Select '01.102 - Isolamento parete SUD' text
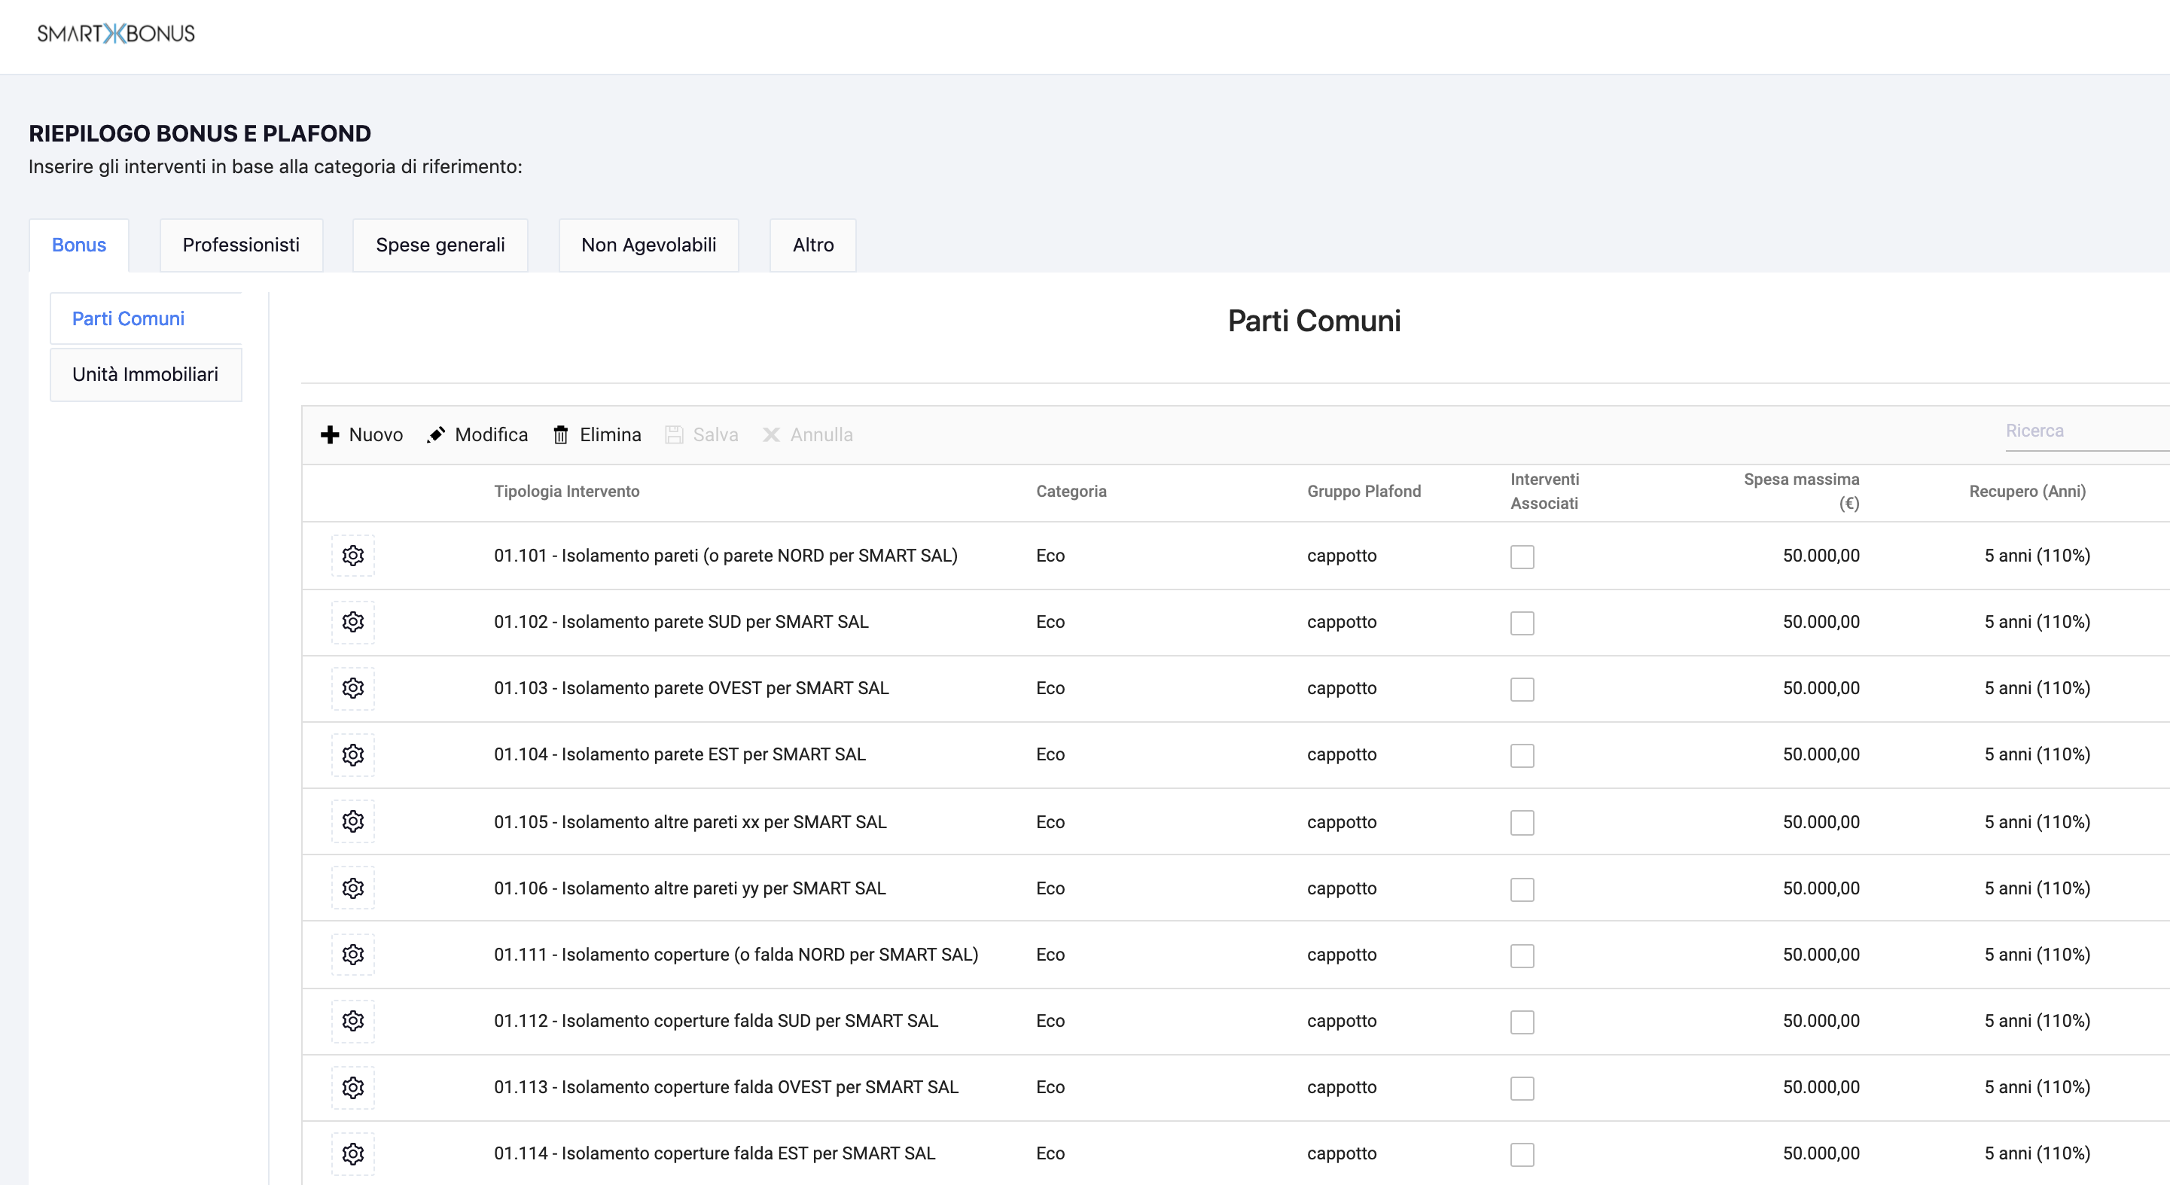The width and height of the screenshot is (2170, 1185). coord(681,623)
